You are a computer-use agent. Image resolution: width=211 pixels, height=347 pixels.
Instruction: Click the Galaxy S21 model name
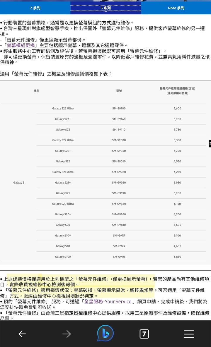pyautogui.click(x=63, y=193)
